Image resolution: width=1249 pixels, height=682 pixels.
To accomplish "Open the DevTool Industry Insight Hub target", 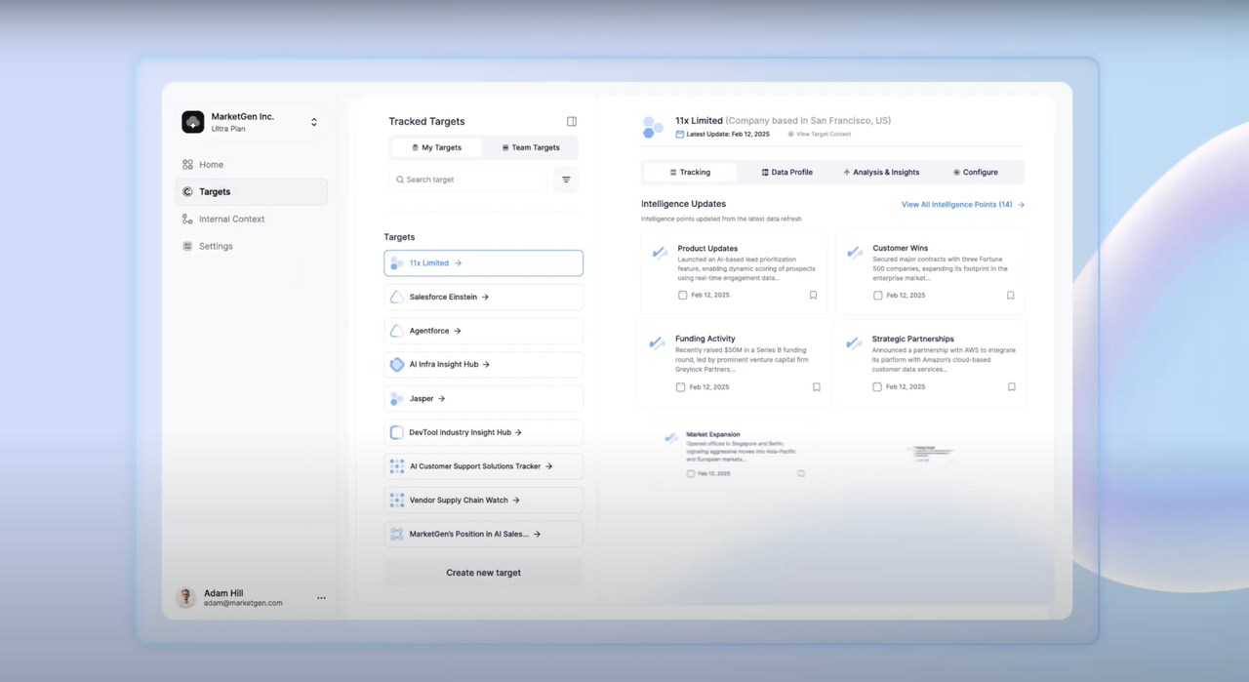I will 484,432.
